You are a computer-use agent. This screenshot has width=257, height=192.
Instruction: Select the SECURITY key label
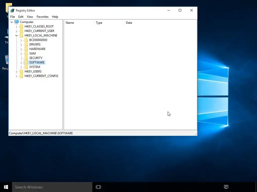tap(36, 58)
